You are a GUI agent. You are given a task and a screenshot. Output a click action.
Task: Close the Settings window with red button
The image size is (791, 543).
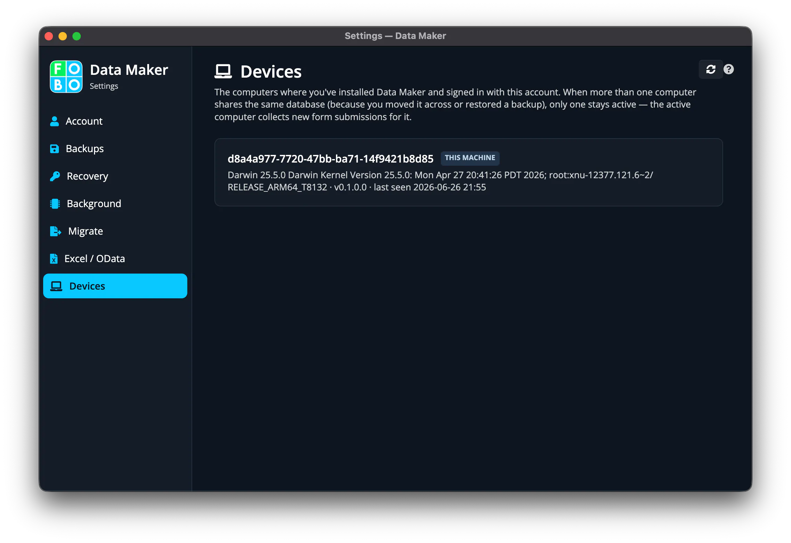(x=49, y=36)
